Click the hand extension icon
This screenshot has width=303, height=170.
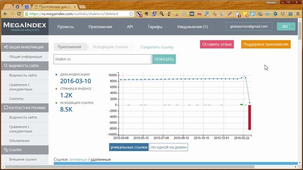[214, 14]
